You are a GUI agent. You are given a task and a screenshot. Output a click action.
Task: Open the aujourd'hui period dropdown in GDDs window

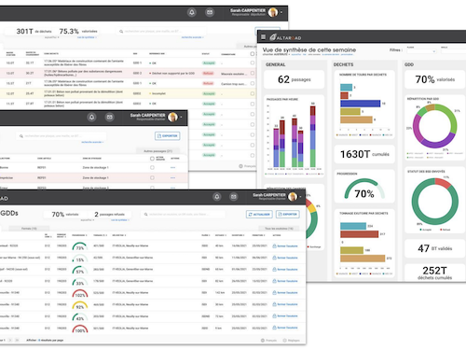pos(87,220)
